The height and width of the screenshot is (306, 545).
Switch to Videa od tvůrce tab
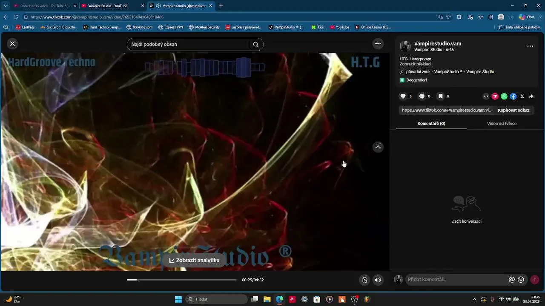(x=502, y=124)
